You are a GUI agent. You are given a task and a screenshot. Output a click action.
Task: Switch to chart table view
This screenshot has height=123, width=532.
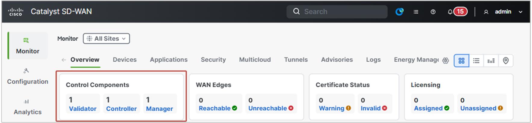[491, 61]
